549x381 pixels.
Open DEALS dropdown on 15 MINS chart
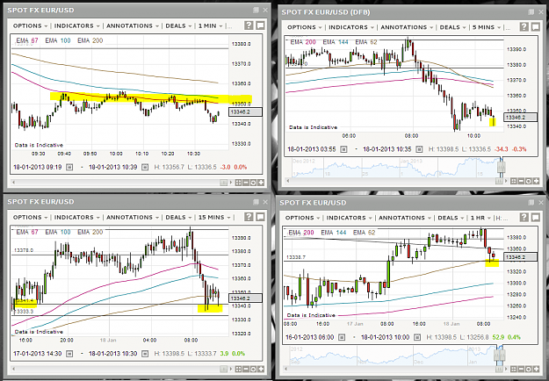(178, 217)
